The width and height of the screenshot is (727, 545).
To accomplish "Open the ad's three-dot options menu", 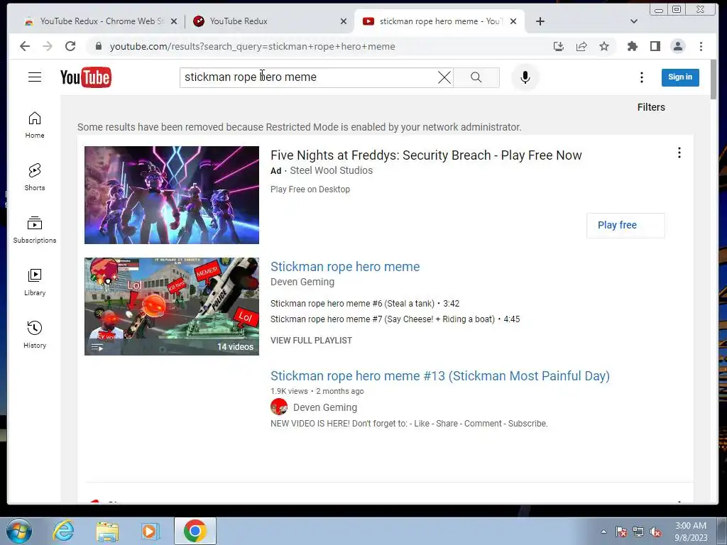I will coord(679,153).
